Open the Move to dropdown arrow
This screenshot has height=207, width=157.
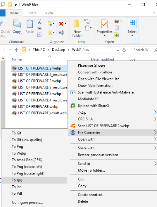[x=53, y=24]
